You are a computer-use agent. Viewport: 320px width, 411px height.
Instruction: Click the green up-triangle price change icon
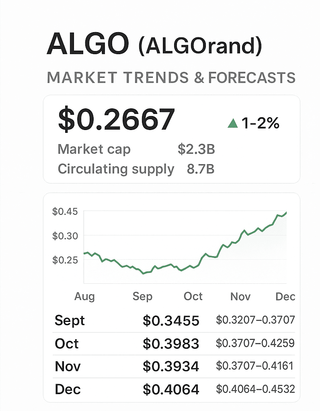(x=233, y=124)
